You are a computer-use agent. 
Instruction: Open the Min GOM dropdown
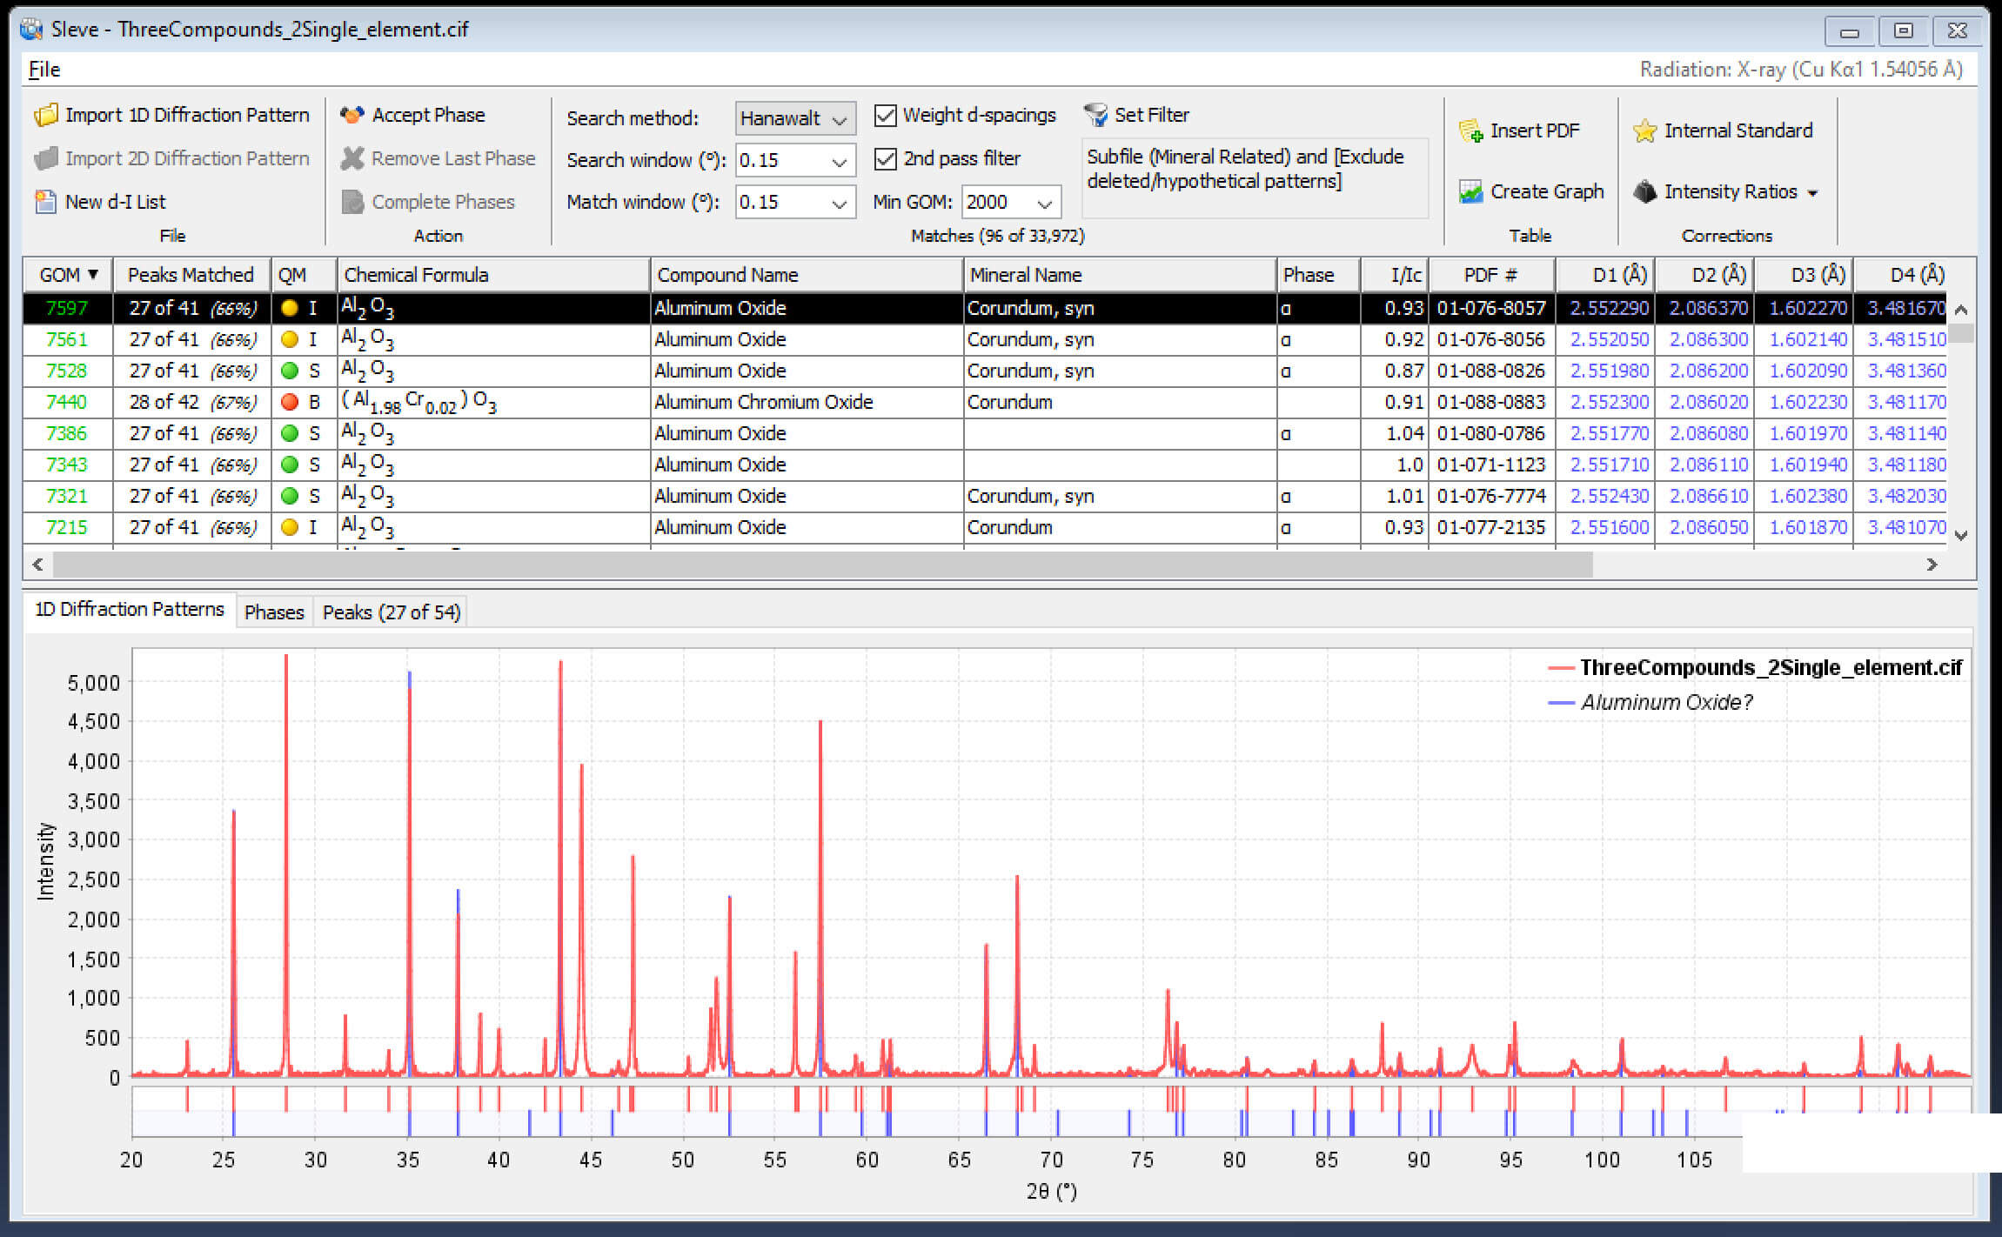click(x=1044, y=203)
